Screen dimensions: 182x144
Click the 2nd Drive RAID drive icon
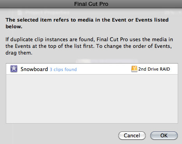pyautogui.click(x=134, y=69)
